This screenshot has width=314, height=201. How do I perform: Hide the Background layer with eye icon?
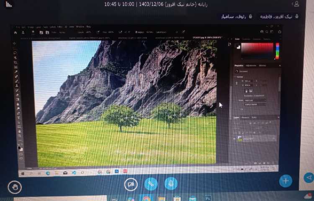pyautogui.click(x=234, y=139)
